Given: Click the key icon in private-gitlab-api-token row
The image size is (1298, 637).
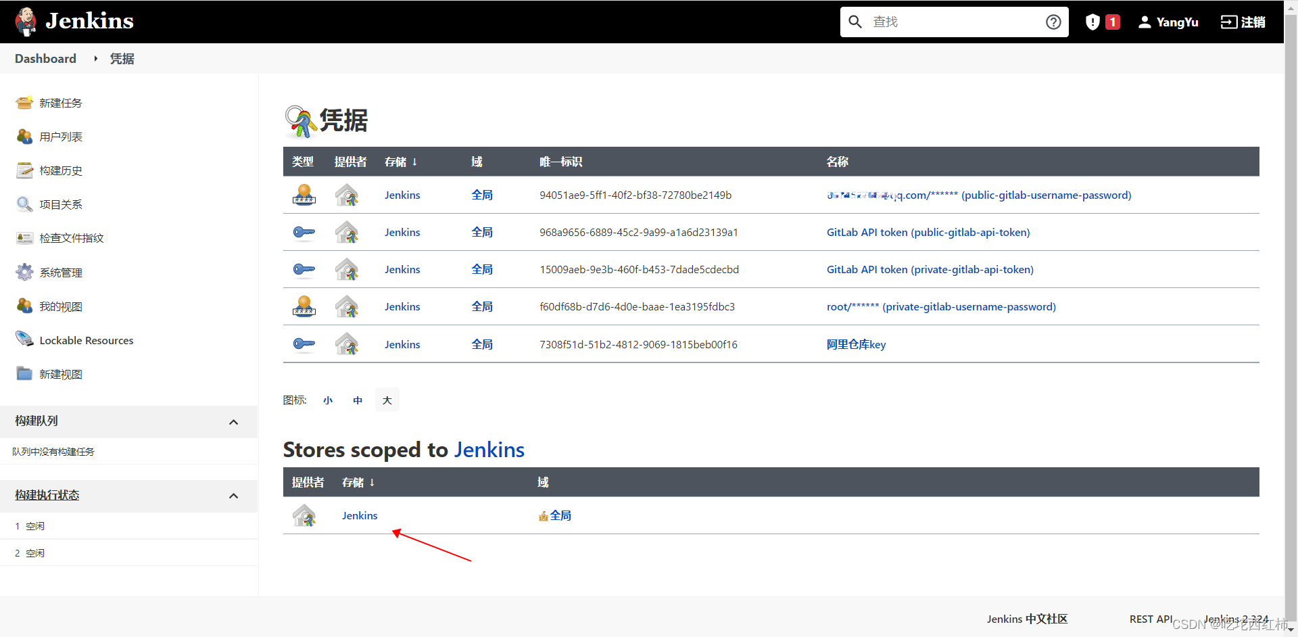Looking at the screenshot, I should pyautogui.click(x=304, y=269).
